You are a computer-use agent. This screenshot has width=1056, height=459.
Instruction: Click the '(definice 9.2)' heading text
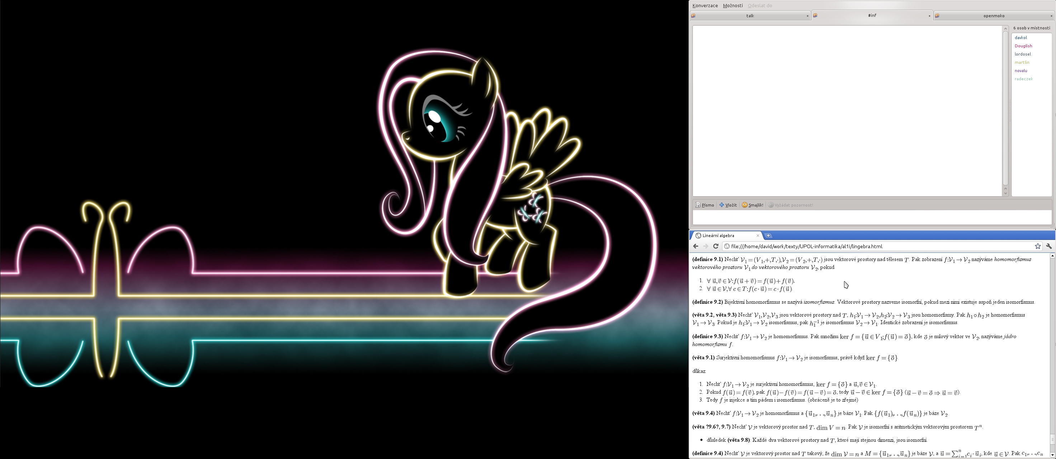tap(708, 302)
